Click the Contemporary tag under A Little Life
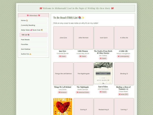Viewport: 153px width, 115px height. [x=123, y=57]
